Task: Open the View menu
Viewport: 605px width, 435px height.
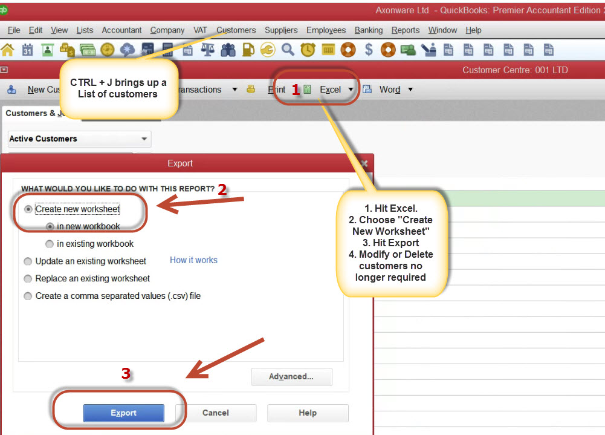Action: click(x=59, y=30)
